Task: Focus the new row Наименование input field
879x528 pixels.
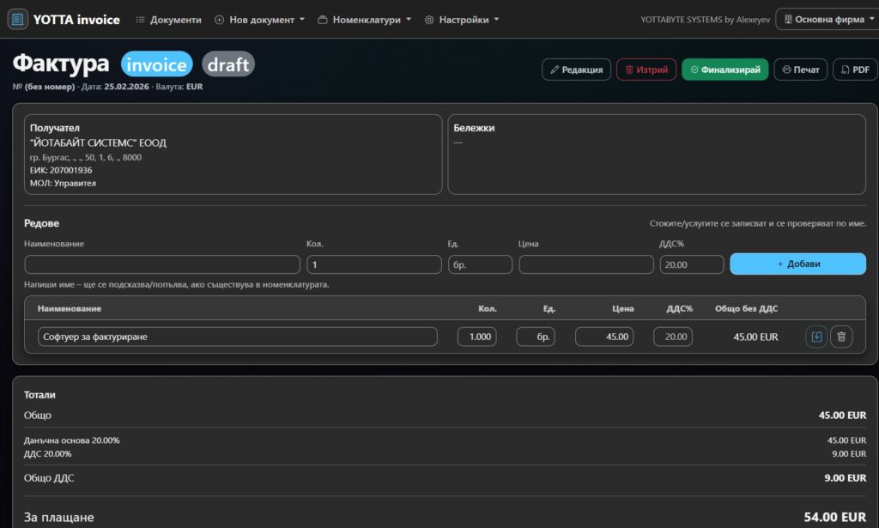Action: pyautogui.click(x=162, y=264)
